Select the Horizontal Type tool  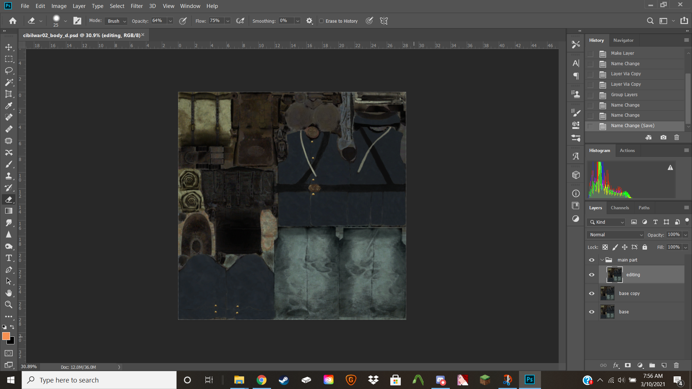[x=9, y=258]
